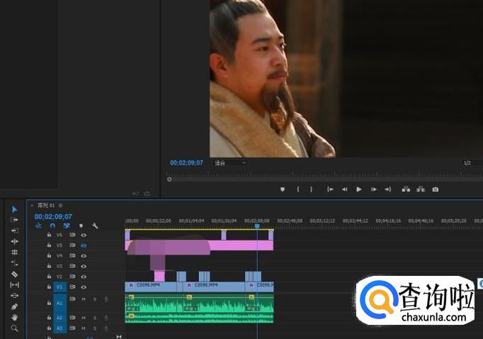The height and width of the screenshot is (339, 483).
Task: Solo the A2 audio track
Action: click(95, 318)
